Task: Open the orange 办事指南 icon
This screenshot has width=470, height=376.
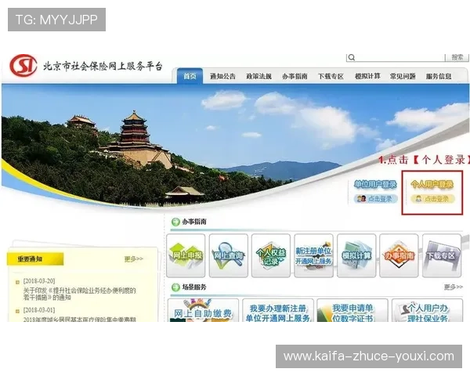Action: (399, 256)
